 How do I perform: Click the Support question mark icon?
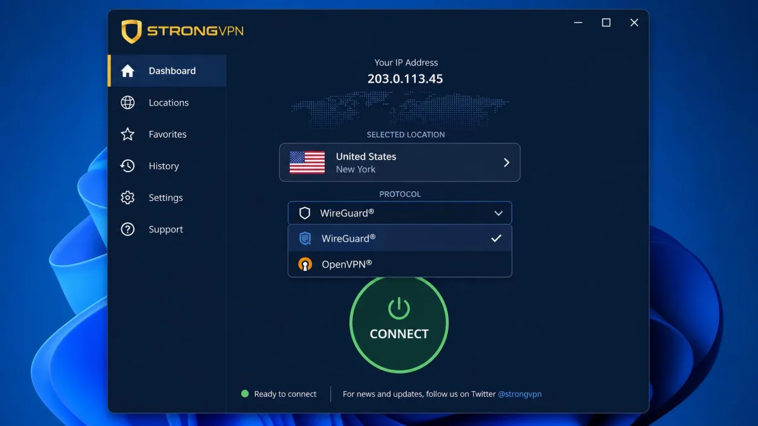(x=128, y=229)
